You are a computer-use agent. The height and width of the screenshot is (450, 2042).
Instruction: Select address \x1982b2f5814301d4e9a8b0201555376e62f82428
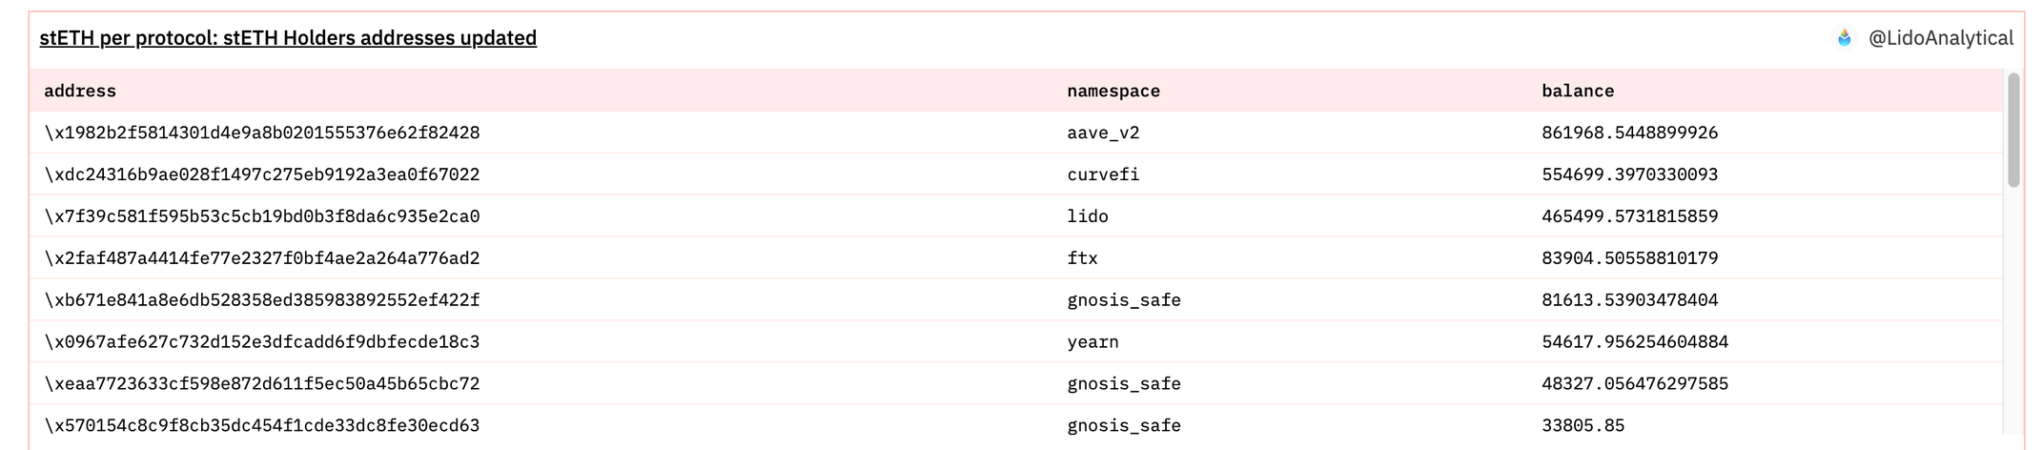[262, 133]
